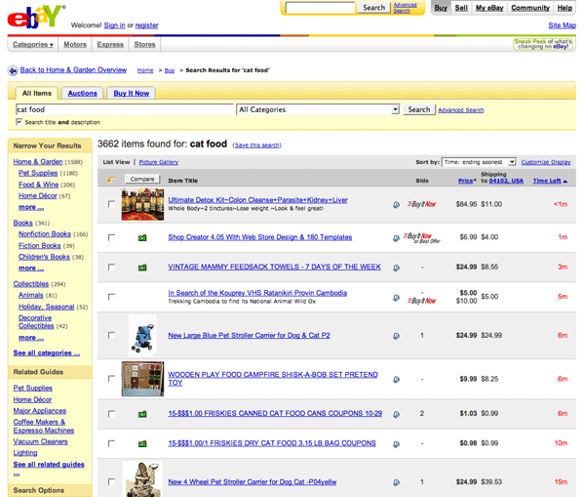Click the Buy It Now or Best Offer icon for Shop Creator
This screenshot has width=584, height=497.
pos(421,237)
